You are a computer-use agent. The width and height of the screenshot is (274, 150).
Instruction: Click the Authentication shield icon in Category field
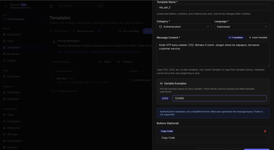click(161, 27)
